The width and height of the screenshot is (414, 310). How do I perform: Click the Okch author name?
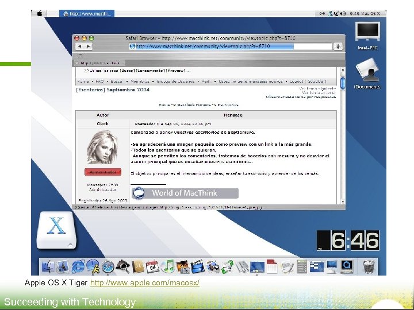102,123
